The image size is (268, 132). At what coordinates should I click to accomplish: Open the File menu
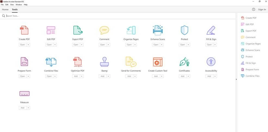[2, 5]
